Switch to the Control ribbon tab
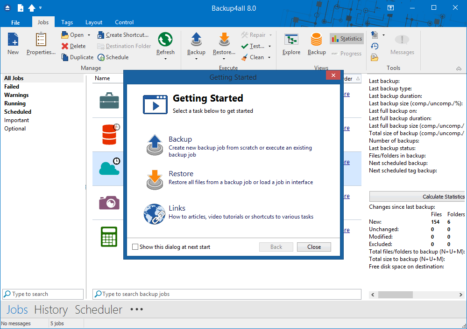Viewport: 467px width, 329px height. point(124,22)
